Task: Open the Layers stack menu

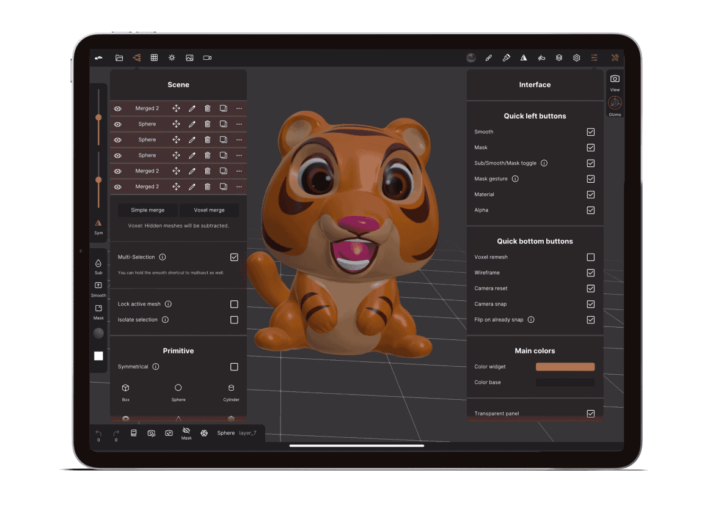Action: click(x=559, y=58)
